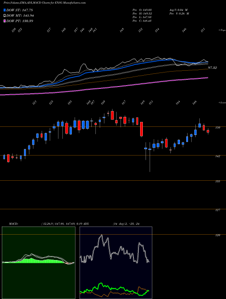Open the dark blue ADX indicator panel
226x299 pixels.
click(116, 263)
